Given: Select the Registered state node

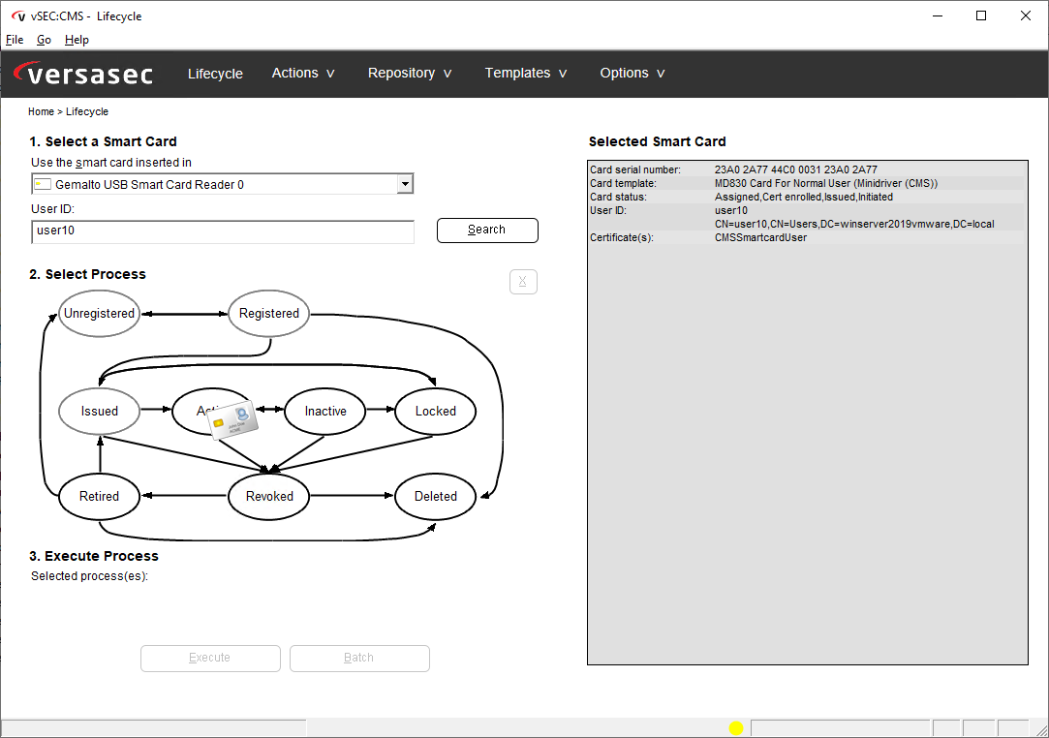Looking at the screenshot, I should pyautogui.click(x=269, y=314).
